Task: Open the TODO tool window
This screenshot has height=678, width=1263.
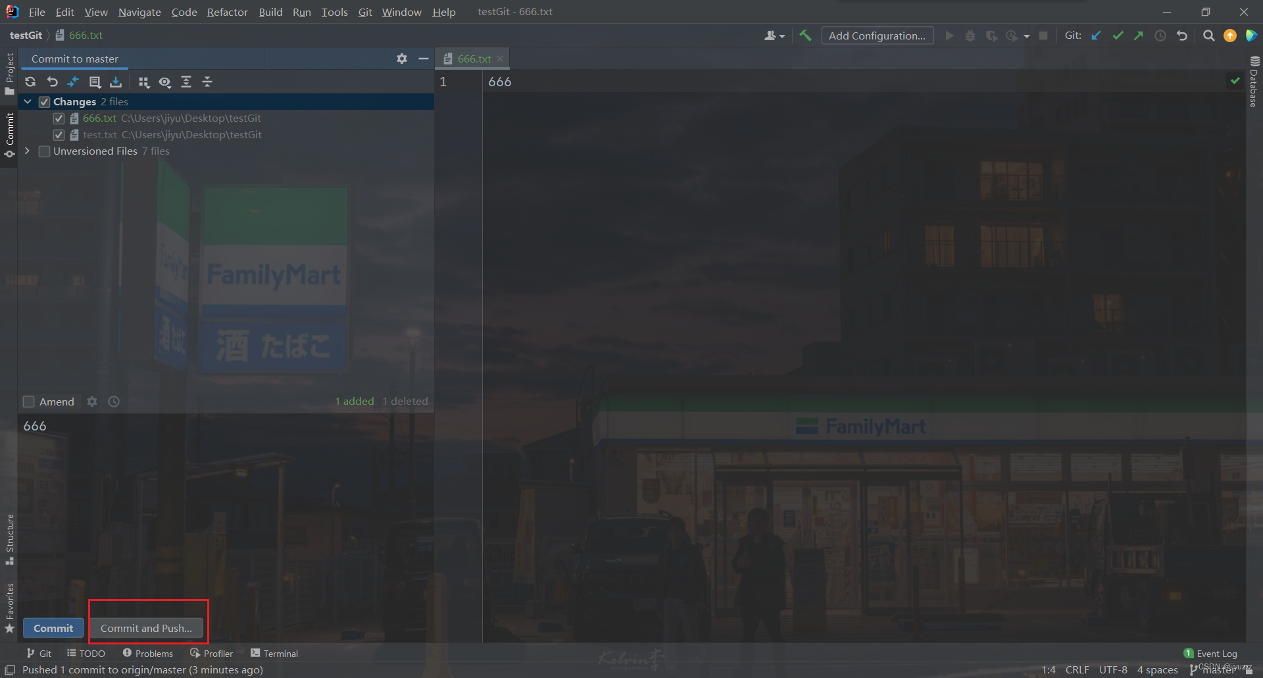Action: (86, 654)
